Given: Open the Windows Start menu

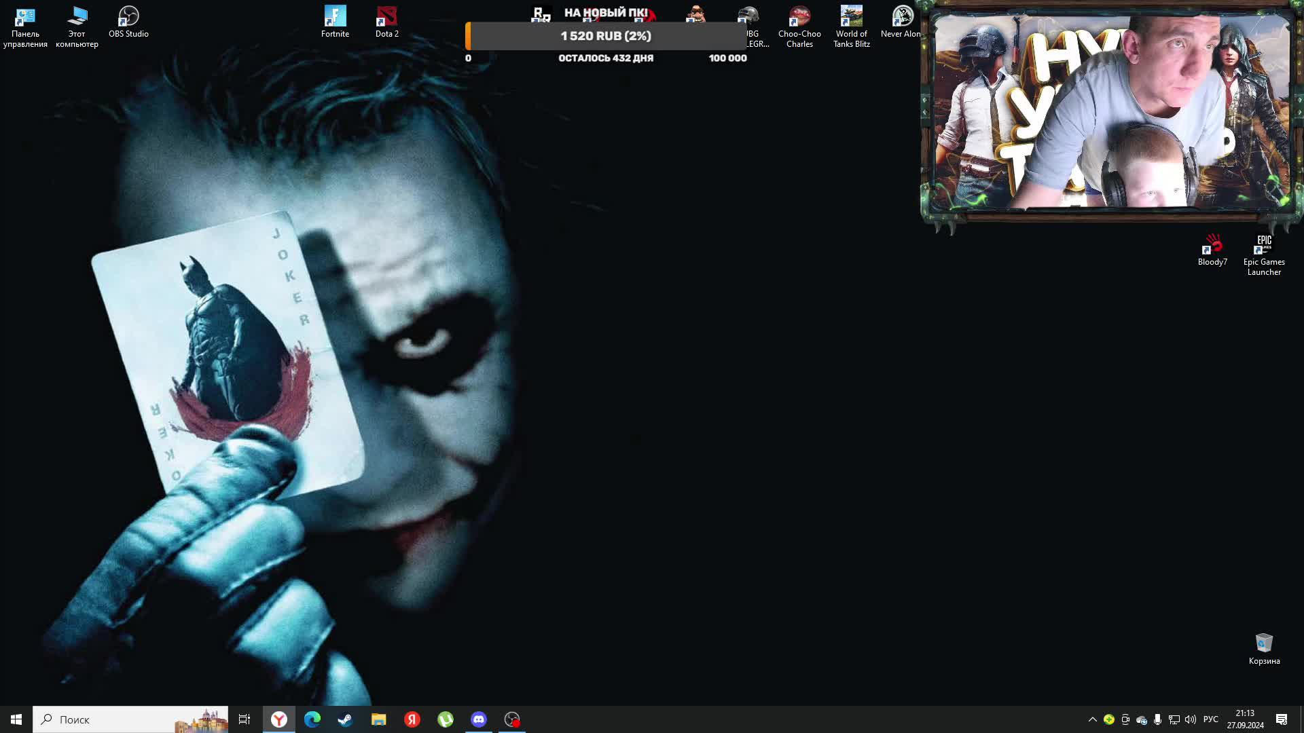Looking at the screenshot, I should [x=16, y=719].
